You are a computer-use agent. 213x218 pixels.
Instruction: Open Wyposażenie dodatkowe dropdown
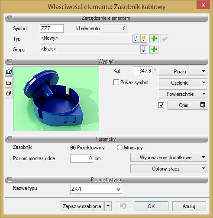169,158
